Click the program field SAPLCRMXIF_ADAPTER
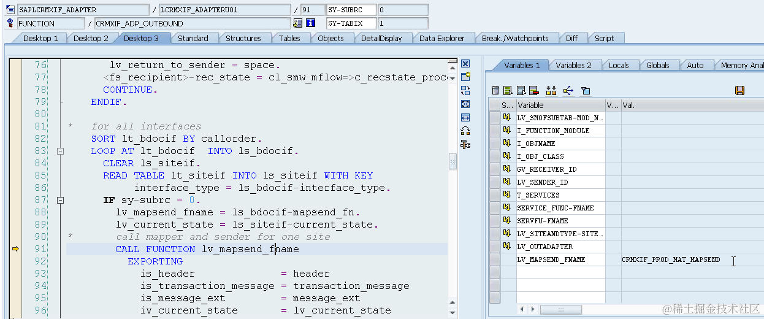The image size is (764, 319). (83, 10)
